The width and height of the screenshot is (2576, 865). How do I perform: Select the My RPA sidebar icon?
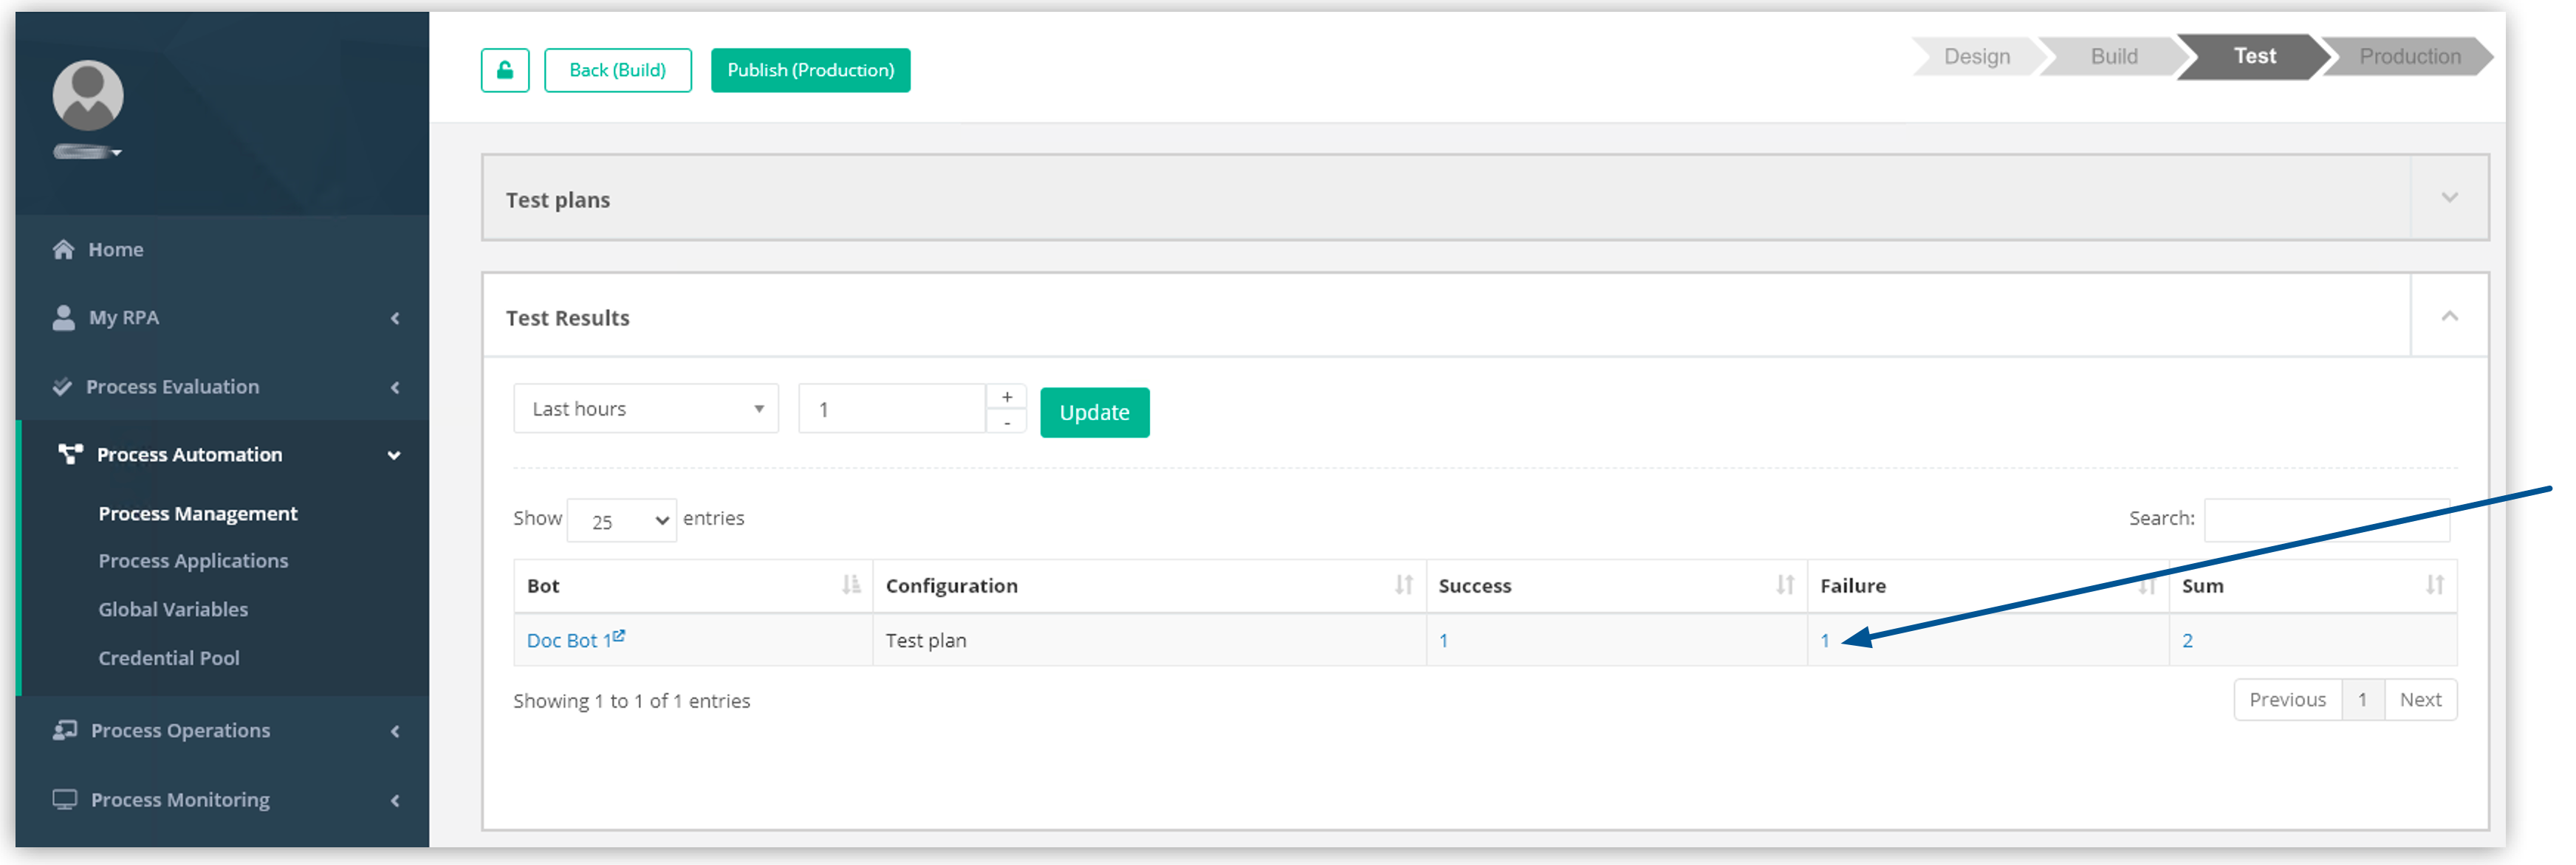[x=63, y=317]
